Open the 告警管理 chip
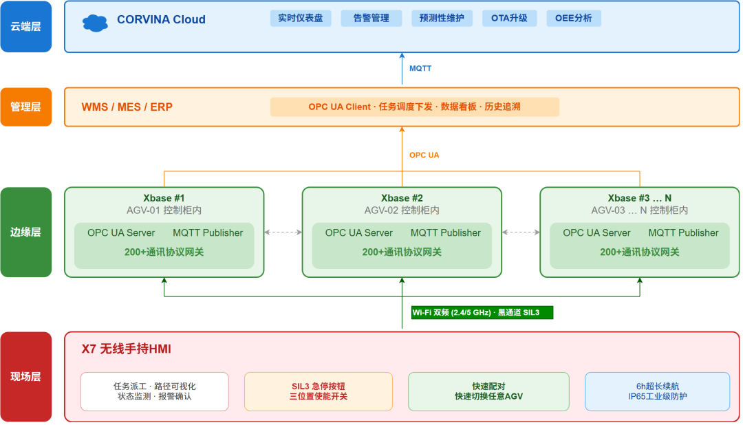This screenshot has width=743, height=425. click(x=371, y=19)
